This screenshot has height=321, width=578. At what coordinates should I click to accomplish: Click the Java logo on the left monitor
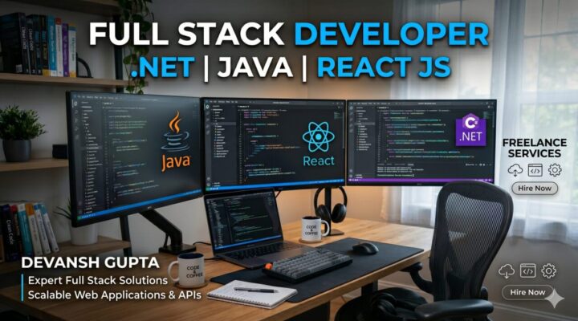coord(176,141)
